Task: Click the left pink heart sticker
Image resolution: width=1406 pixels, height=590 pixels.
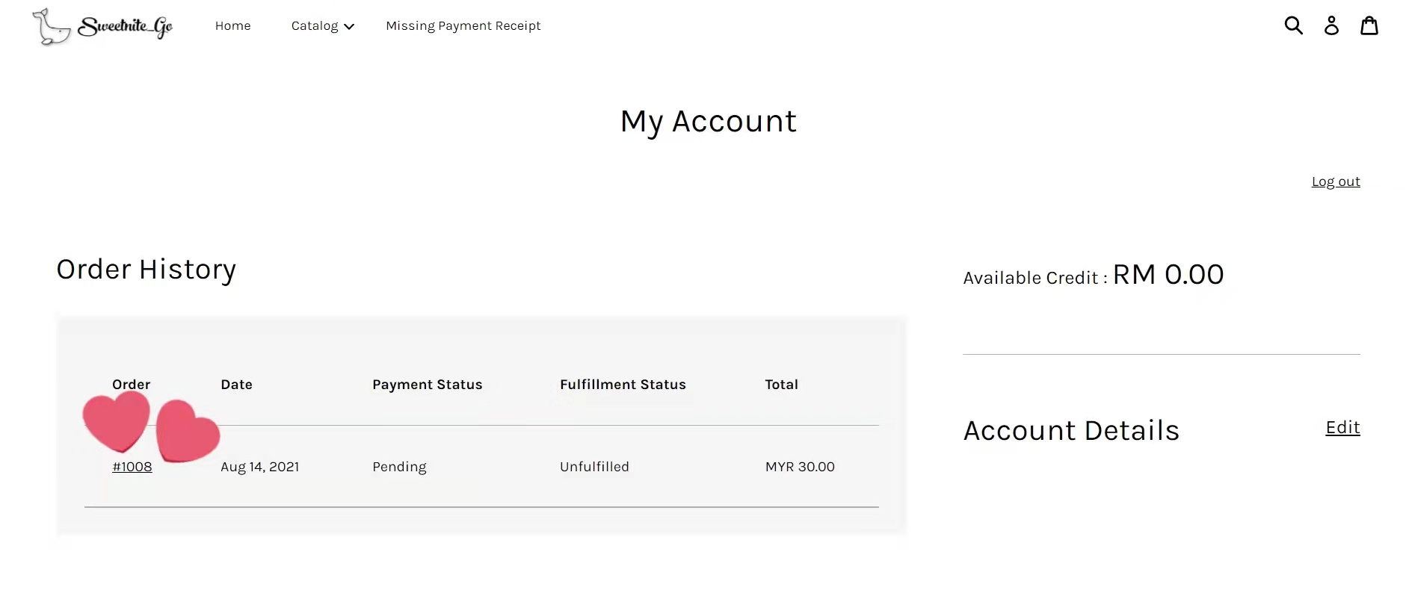Action: click(117, 420)
